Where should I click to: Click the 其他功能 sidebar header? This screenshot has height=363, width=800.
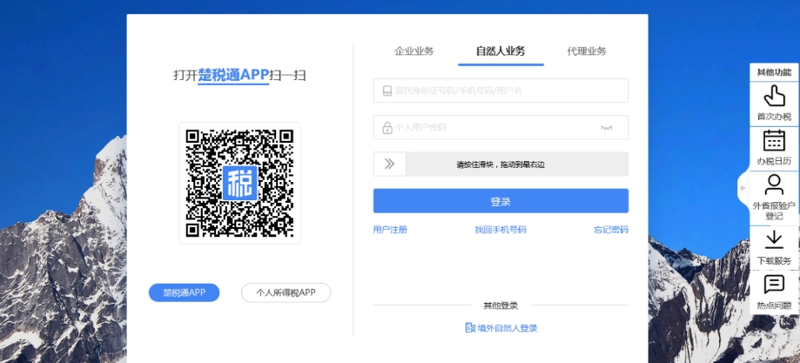[774, 72]
